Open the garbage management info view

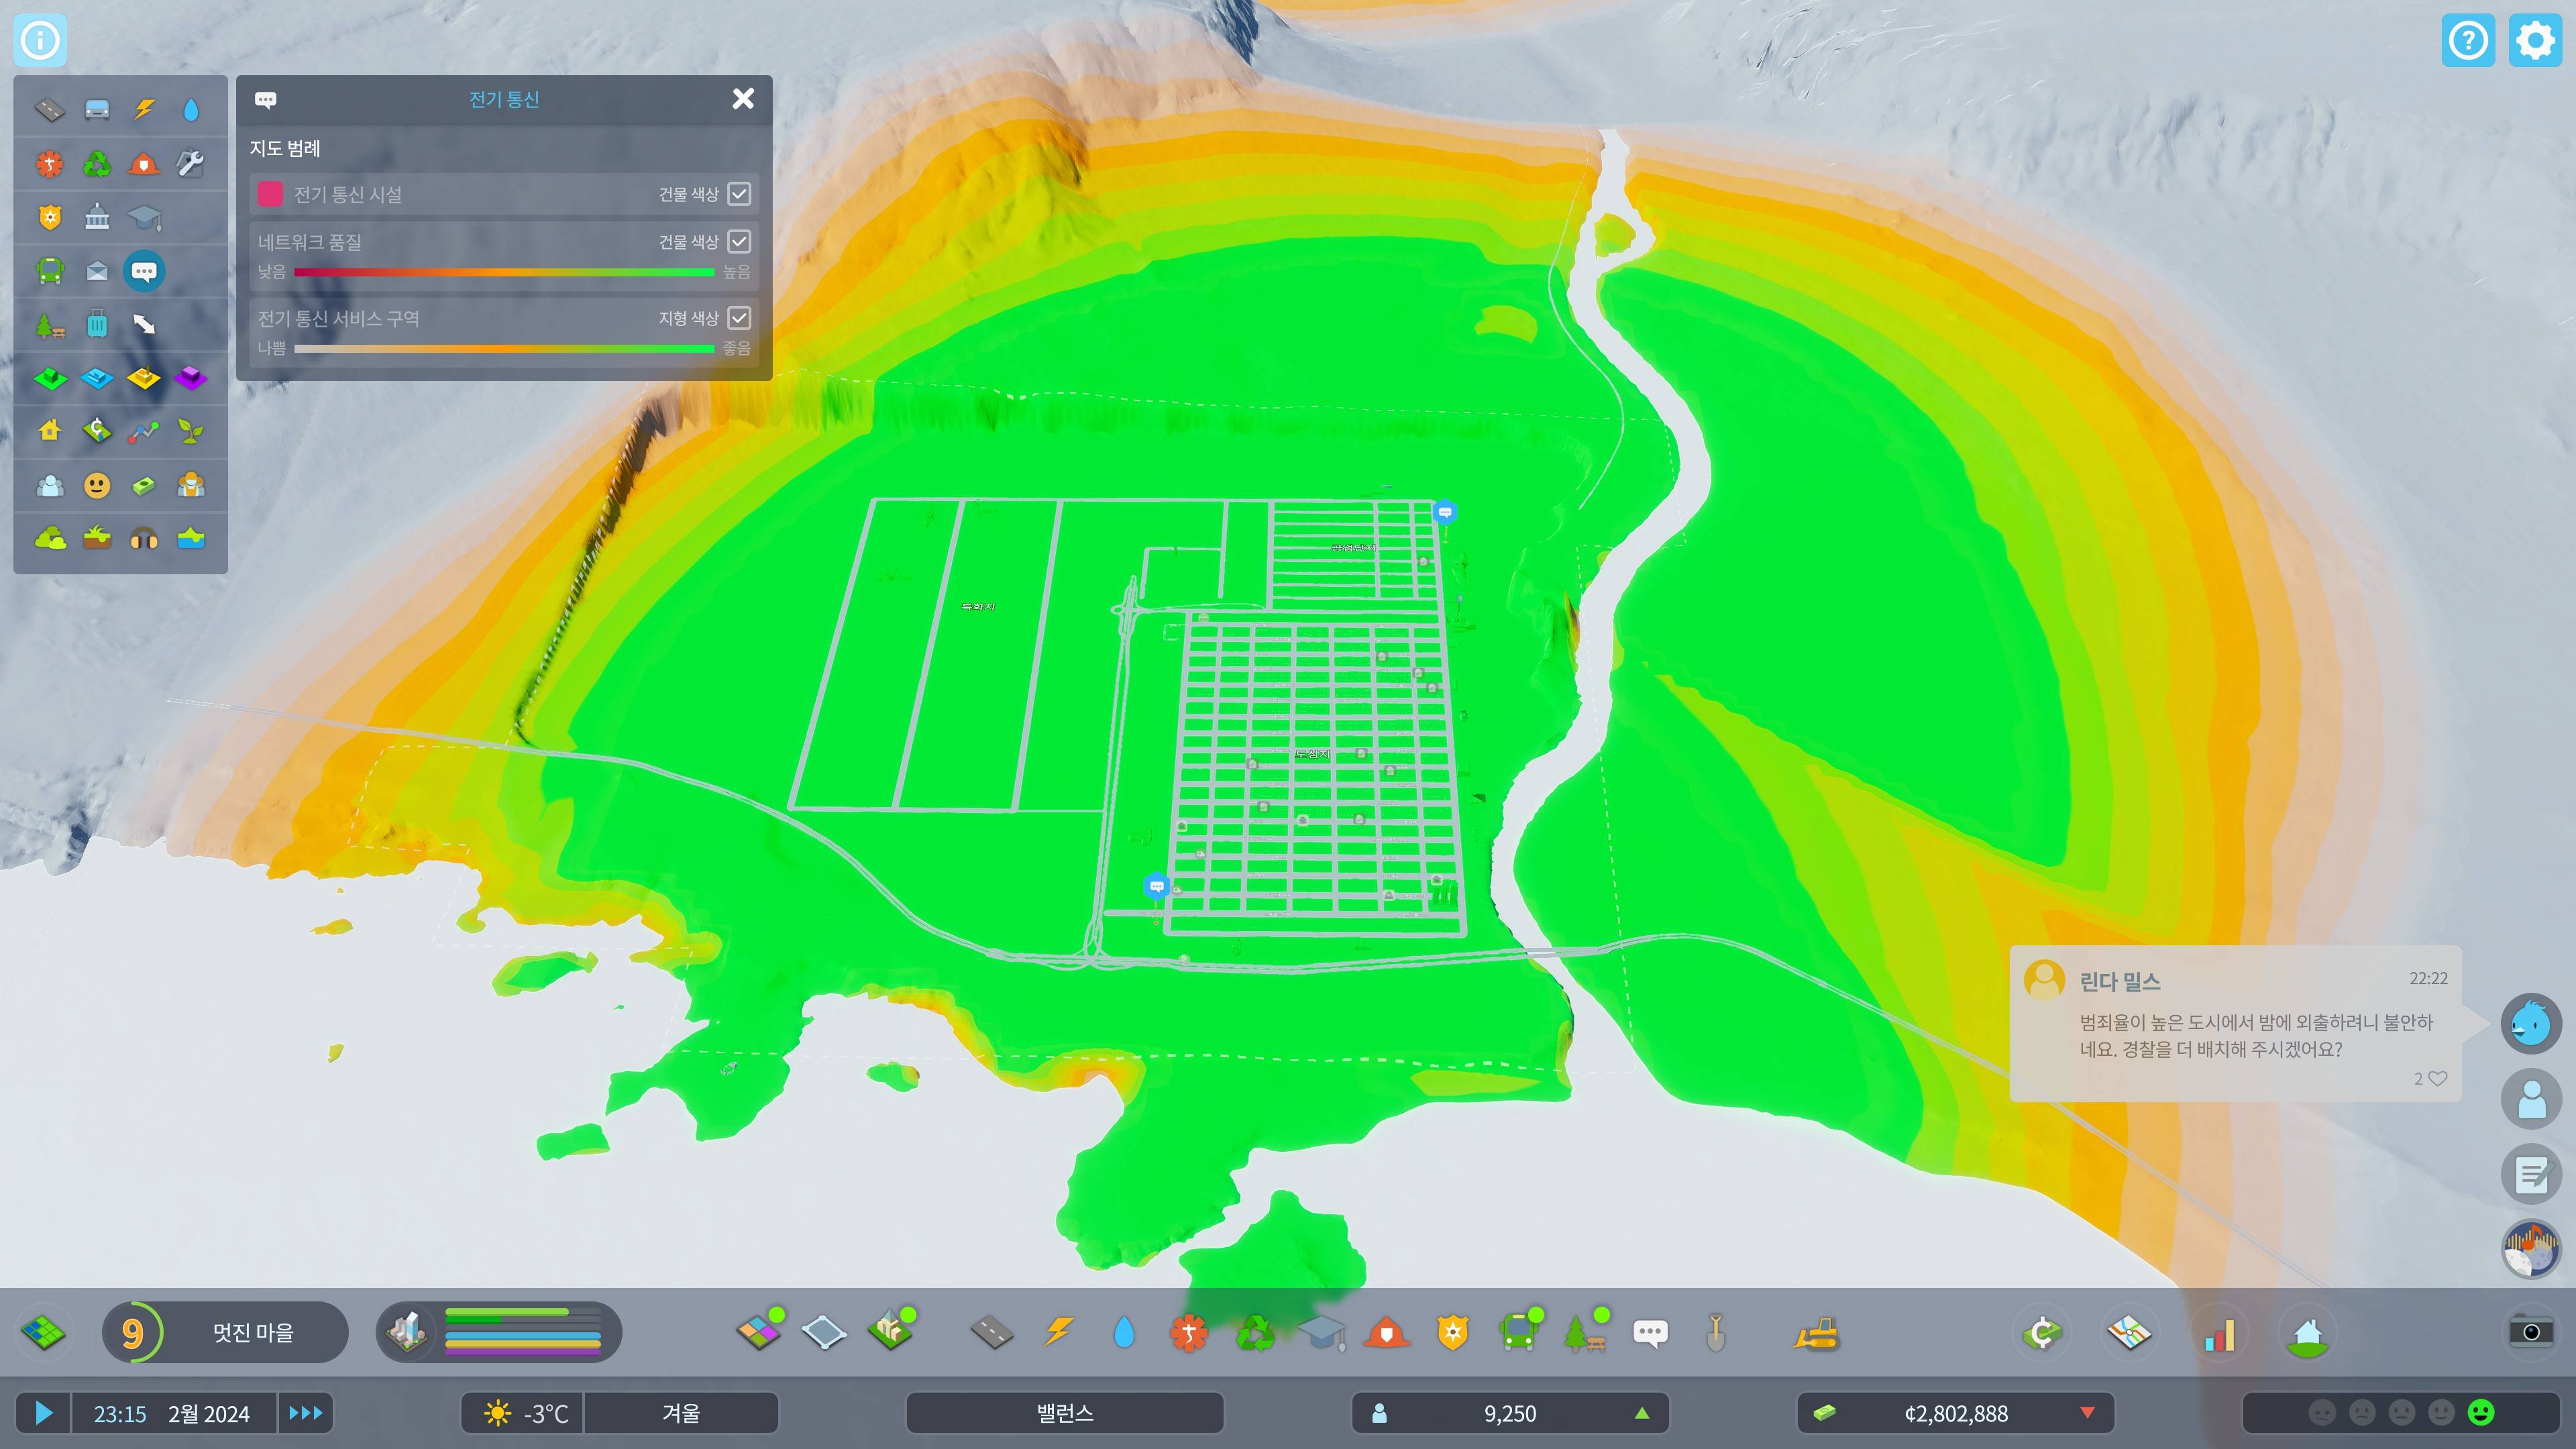(97, 163)
